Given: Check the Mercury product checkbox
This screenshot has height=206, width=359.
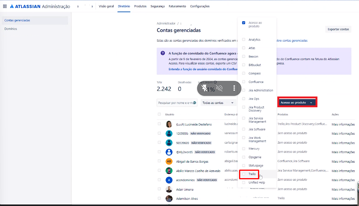Looking at the screenshot, I should click(x=244, y=148).
